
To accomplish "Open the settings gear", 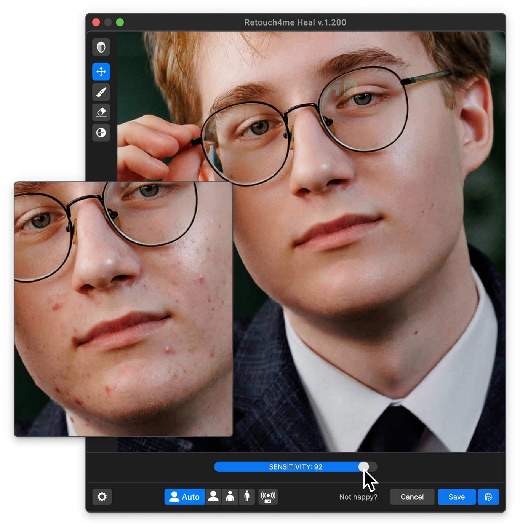I will click(102, 497).
